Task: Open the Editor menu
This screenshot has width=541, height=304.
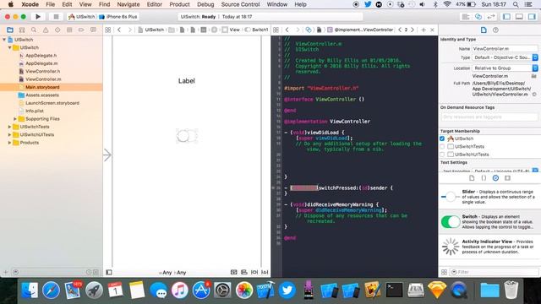Action: 154,4
